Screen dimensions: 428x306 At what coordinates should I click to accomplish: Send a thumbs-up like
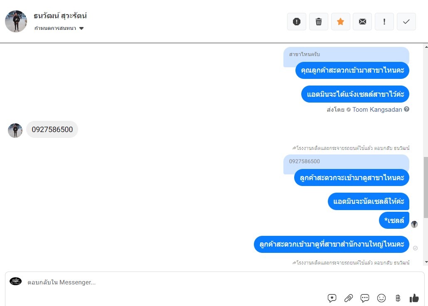pyautogui.click(x=414, y=298)
